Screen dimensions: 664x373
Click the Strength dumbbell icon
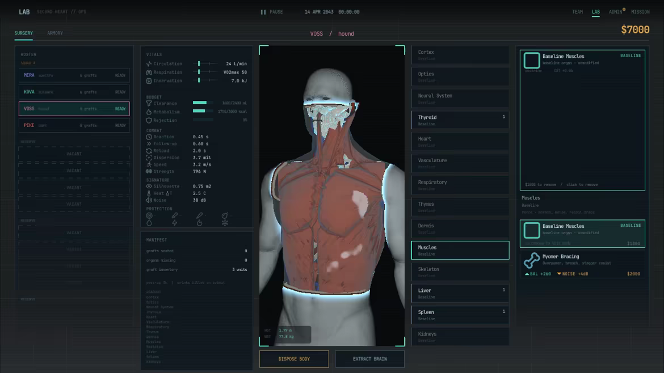click(x=149, y=171)
